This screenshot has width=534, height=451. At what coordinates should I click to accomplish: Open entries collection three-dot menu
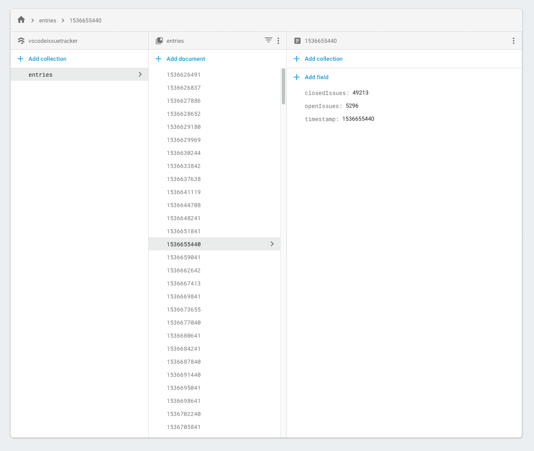tap(278, 41)
